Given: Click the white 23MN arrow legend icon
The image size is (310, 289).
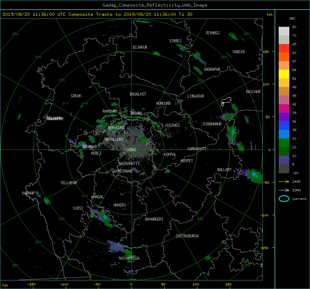Looking at the screenshot, I should [284, 190].
